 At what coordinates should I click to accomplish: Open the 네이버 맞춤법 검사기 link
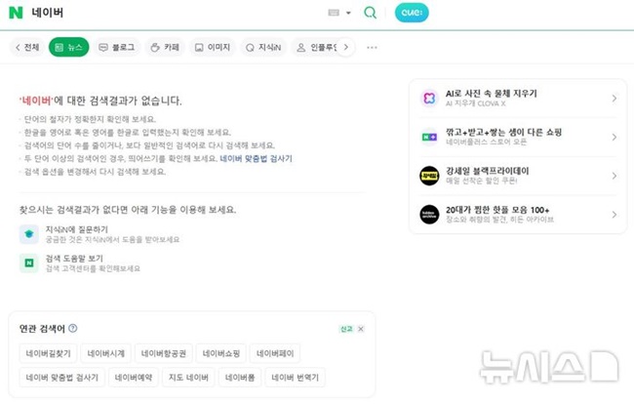pos(256,158)
